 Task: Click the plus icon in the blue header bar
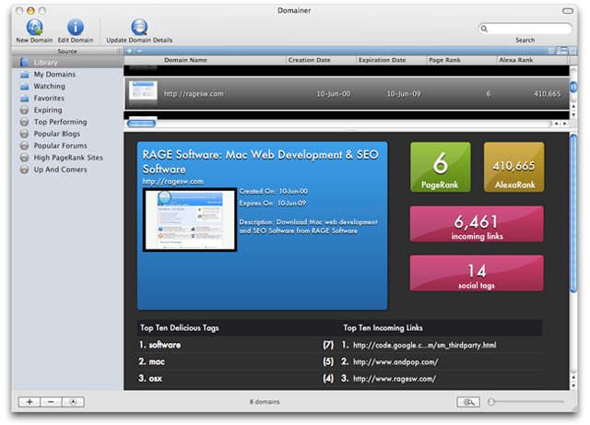(130, 51)
